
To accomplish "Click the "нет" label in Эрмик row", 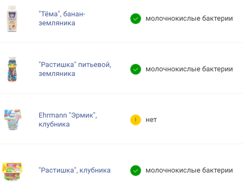I will pos(151,120).
